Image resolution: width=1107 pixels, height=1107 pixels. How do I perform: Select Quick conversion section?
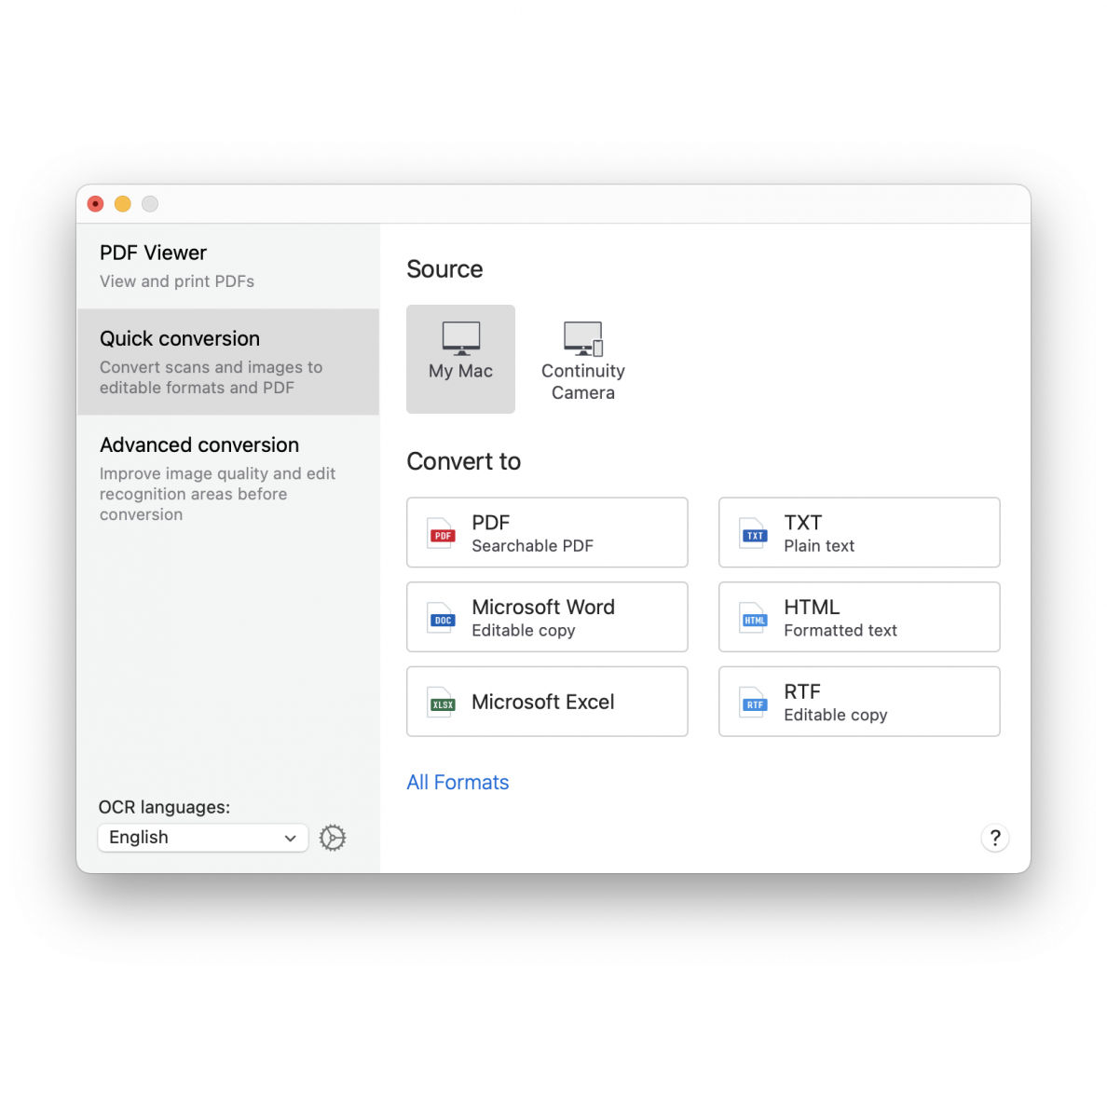click(228, 362)
